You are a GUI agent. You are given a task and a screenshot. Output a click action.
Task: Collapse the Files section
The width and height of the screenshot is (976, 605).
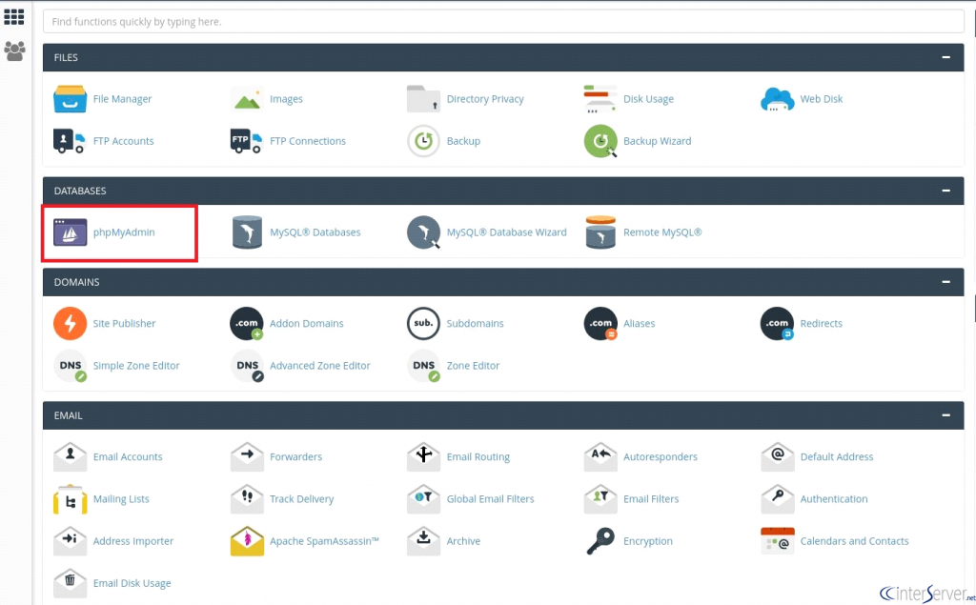(x=945, y=57)
